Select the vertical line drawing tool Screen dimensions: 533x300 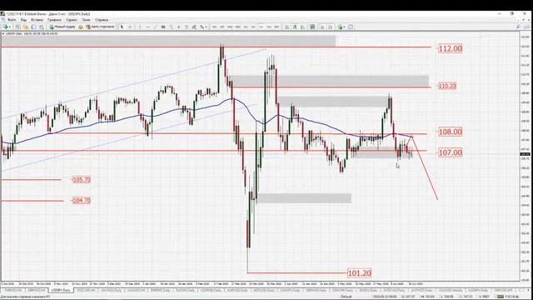[140, 27]
